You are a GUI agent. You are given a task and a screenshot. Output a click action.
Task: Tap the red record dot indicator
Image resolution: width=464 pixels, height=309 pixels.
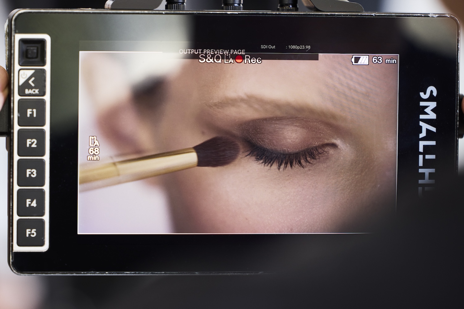click(239, 59)
